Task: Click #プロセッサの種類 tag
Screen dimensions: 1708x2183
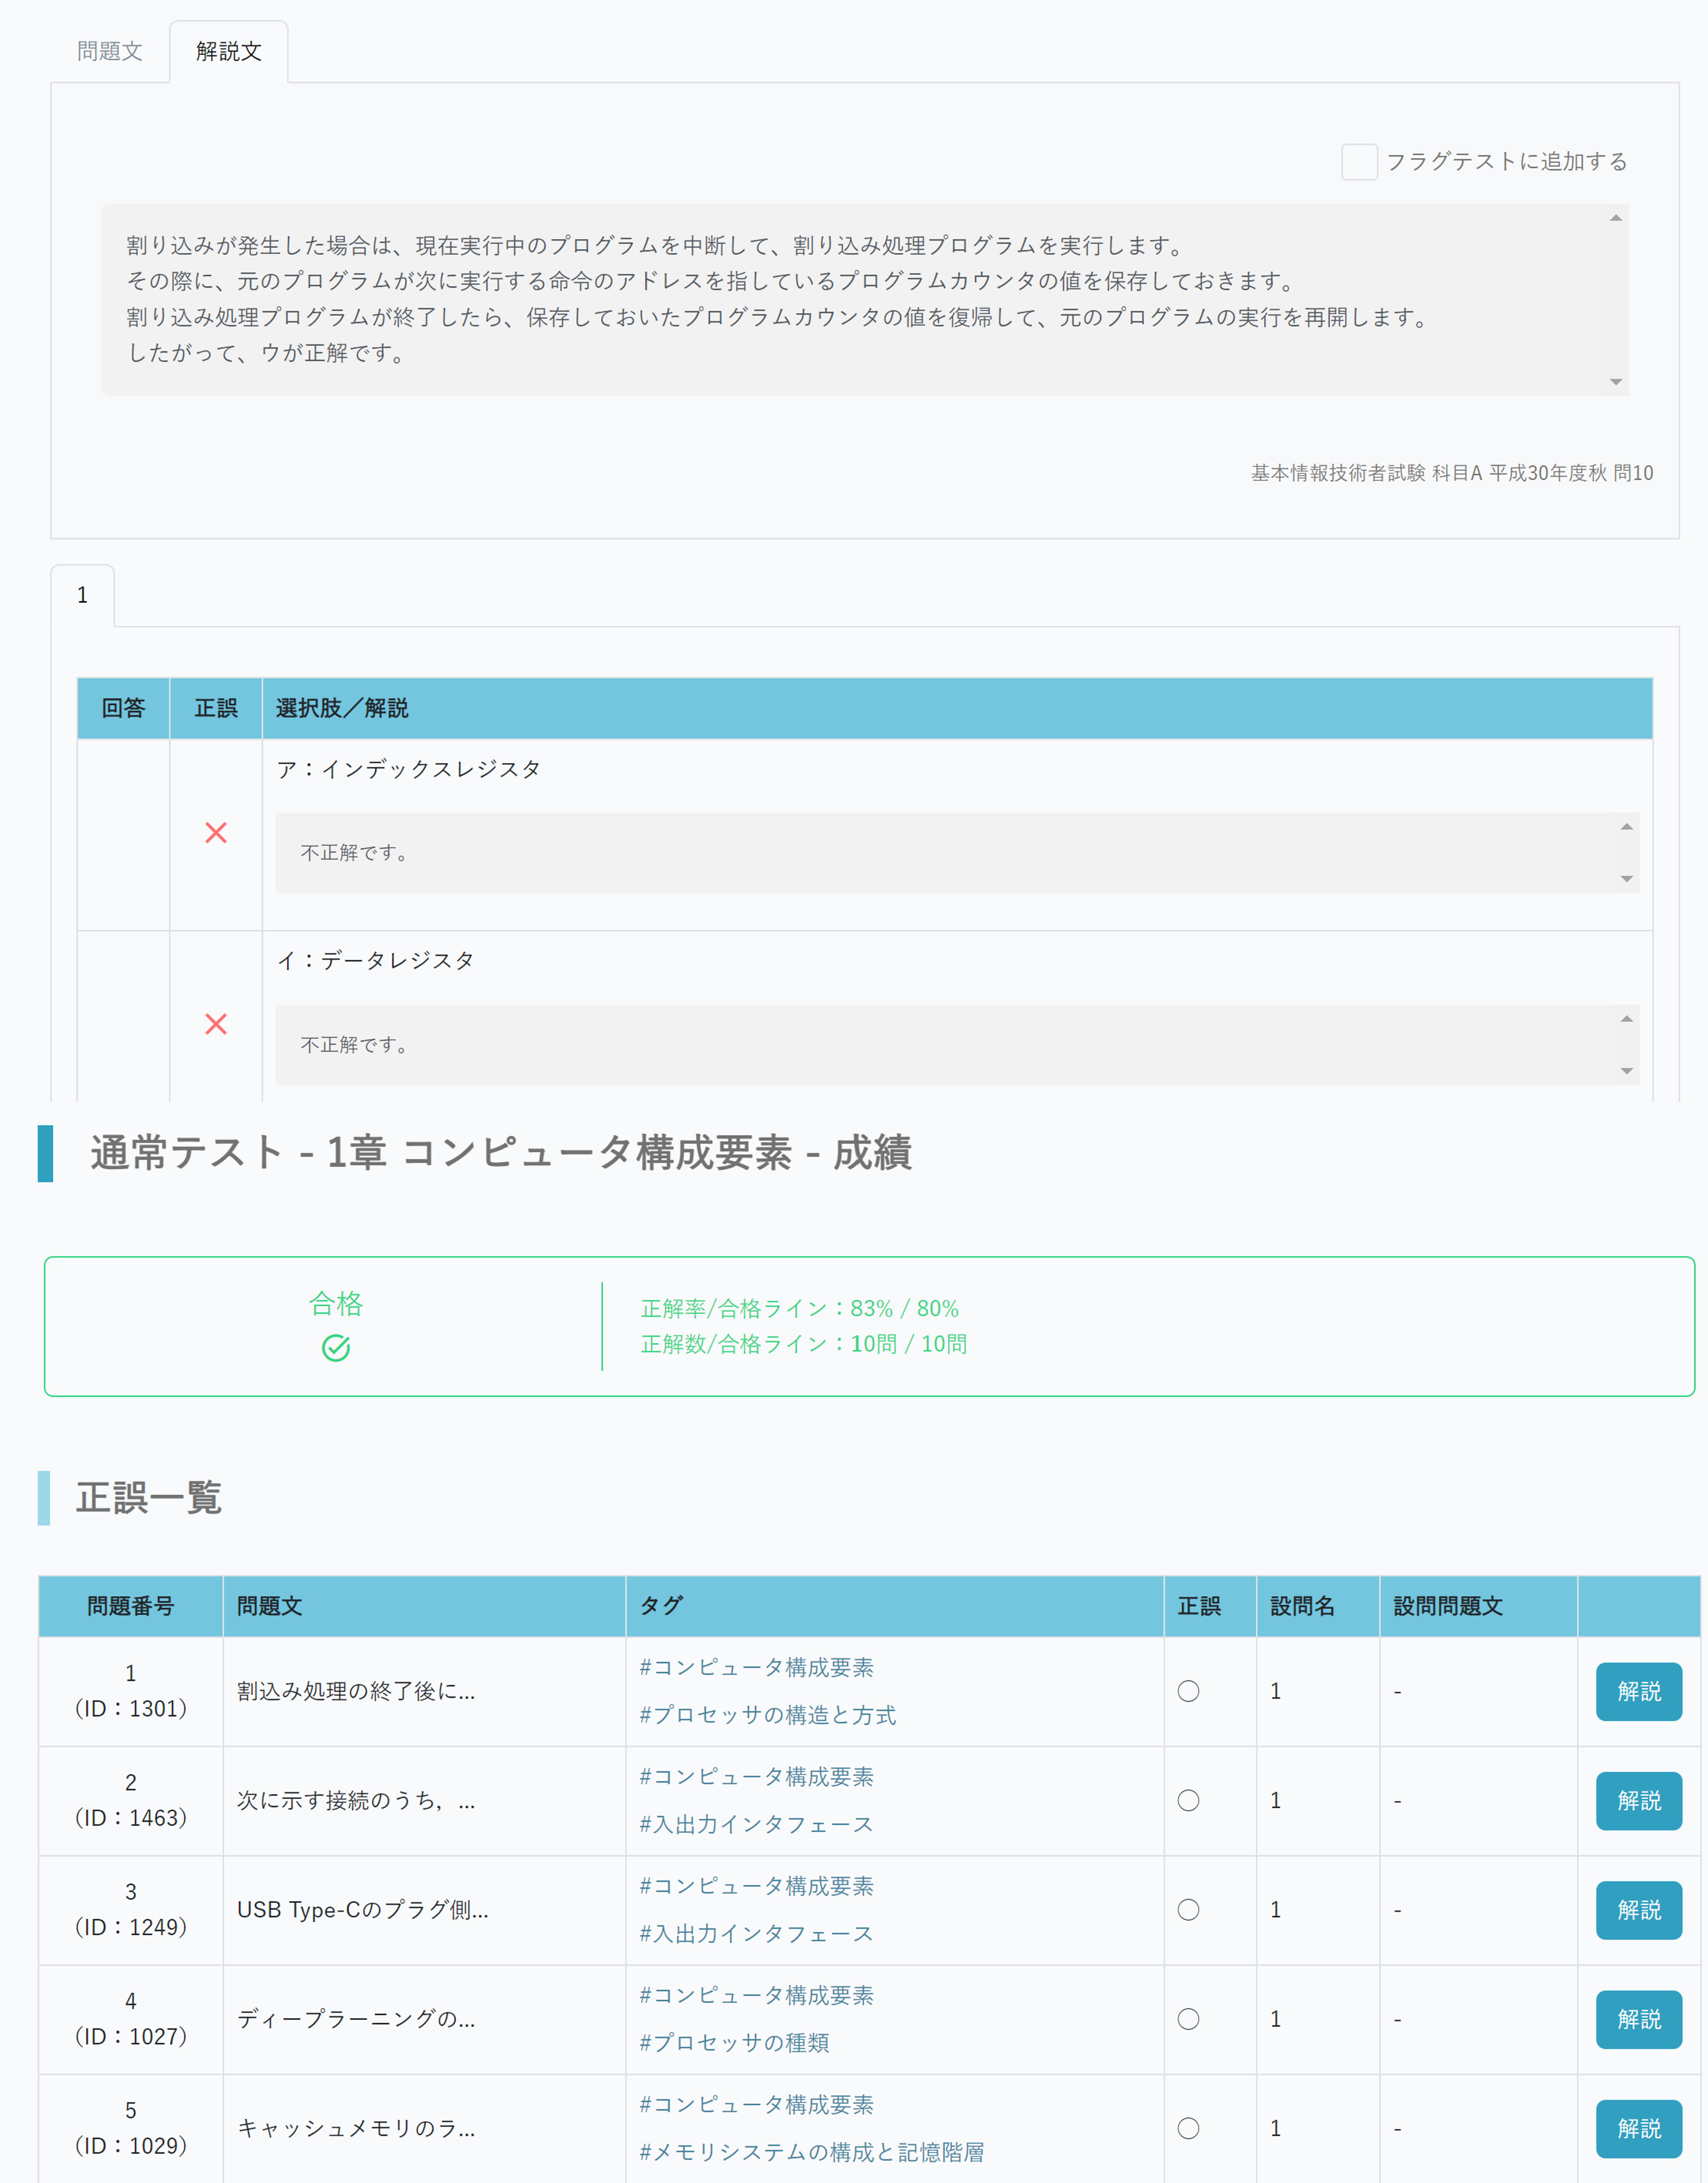Action: click(x=735, y=2043)
